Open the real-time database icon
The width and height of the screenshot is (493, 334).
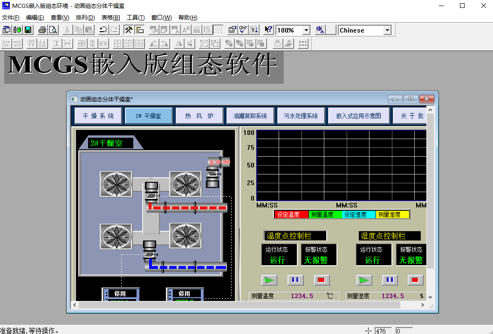pos(17,30)
